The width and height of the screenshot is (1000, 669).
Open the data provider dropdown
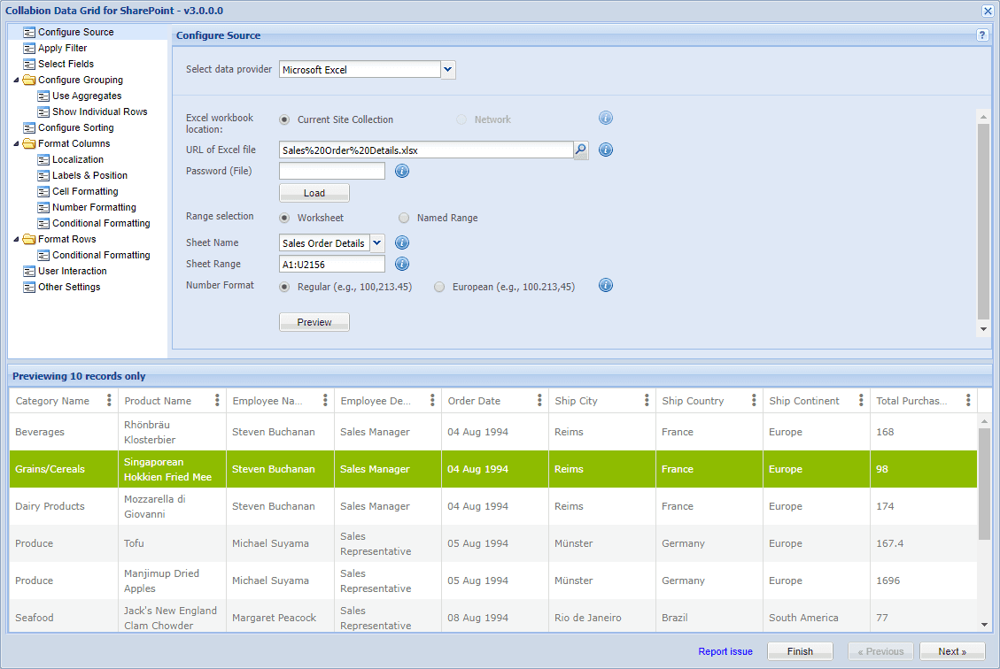[448, 69]
